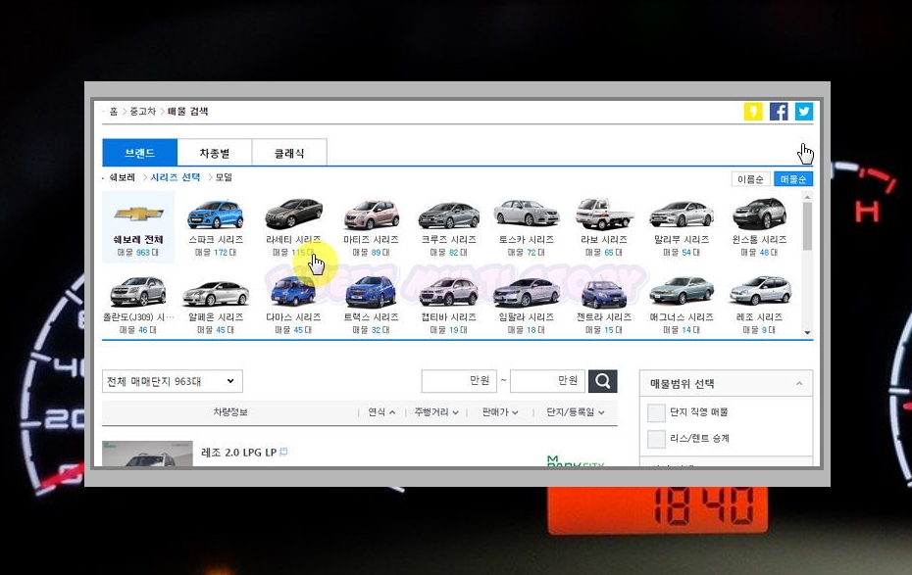Click the magnifier search button beside price range
912x575 pixels.
(x=602, y=381)
